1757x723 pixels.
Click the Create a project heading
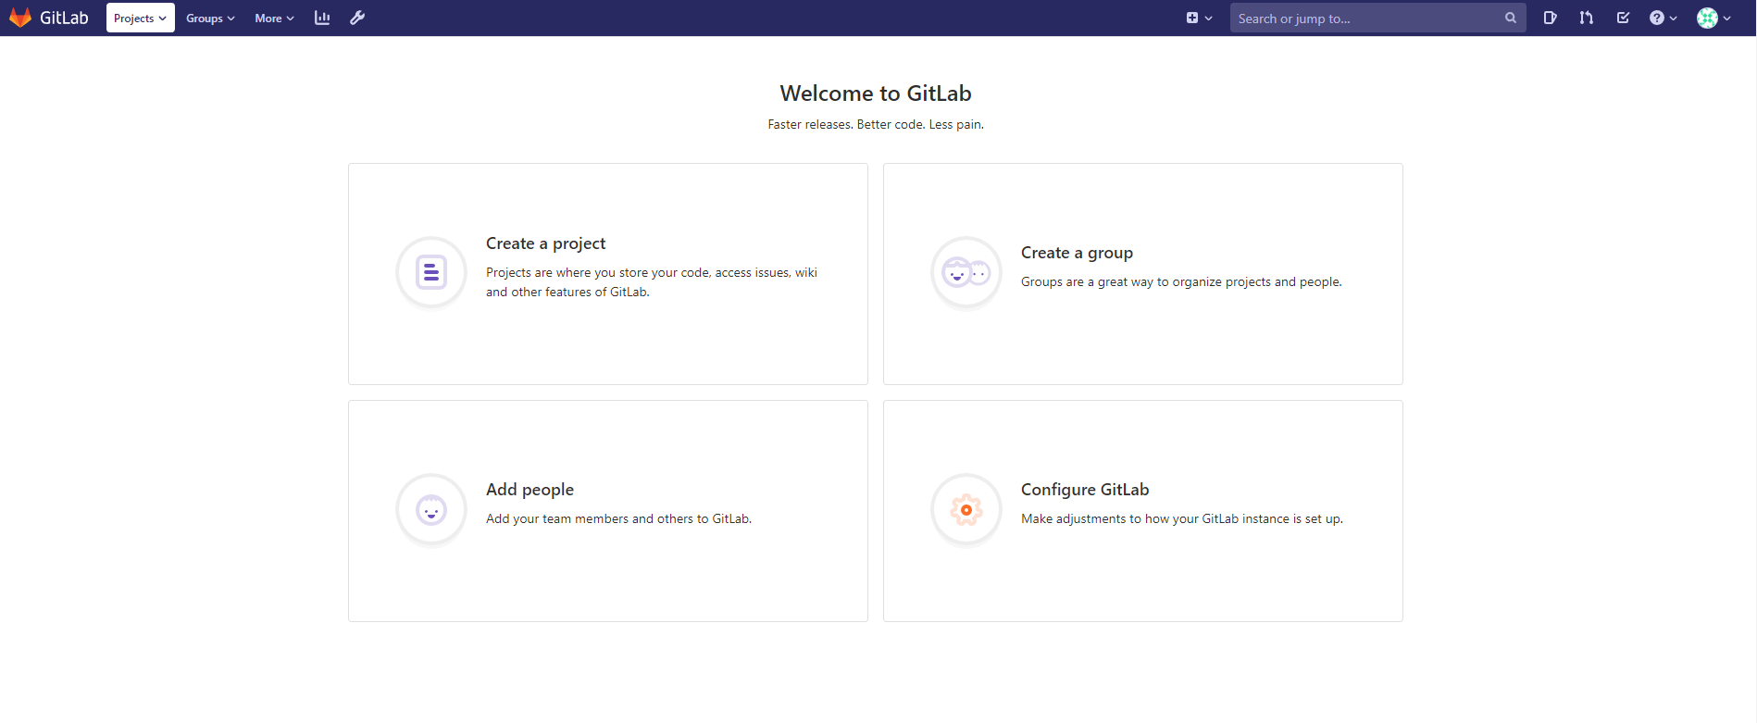545,243
